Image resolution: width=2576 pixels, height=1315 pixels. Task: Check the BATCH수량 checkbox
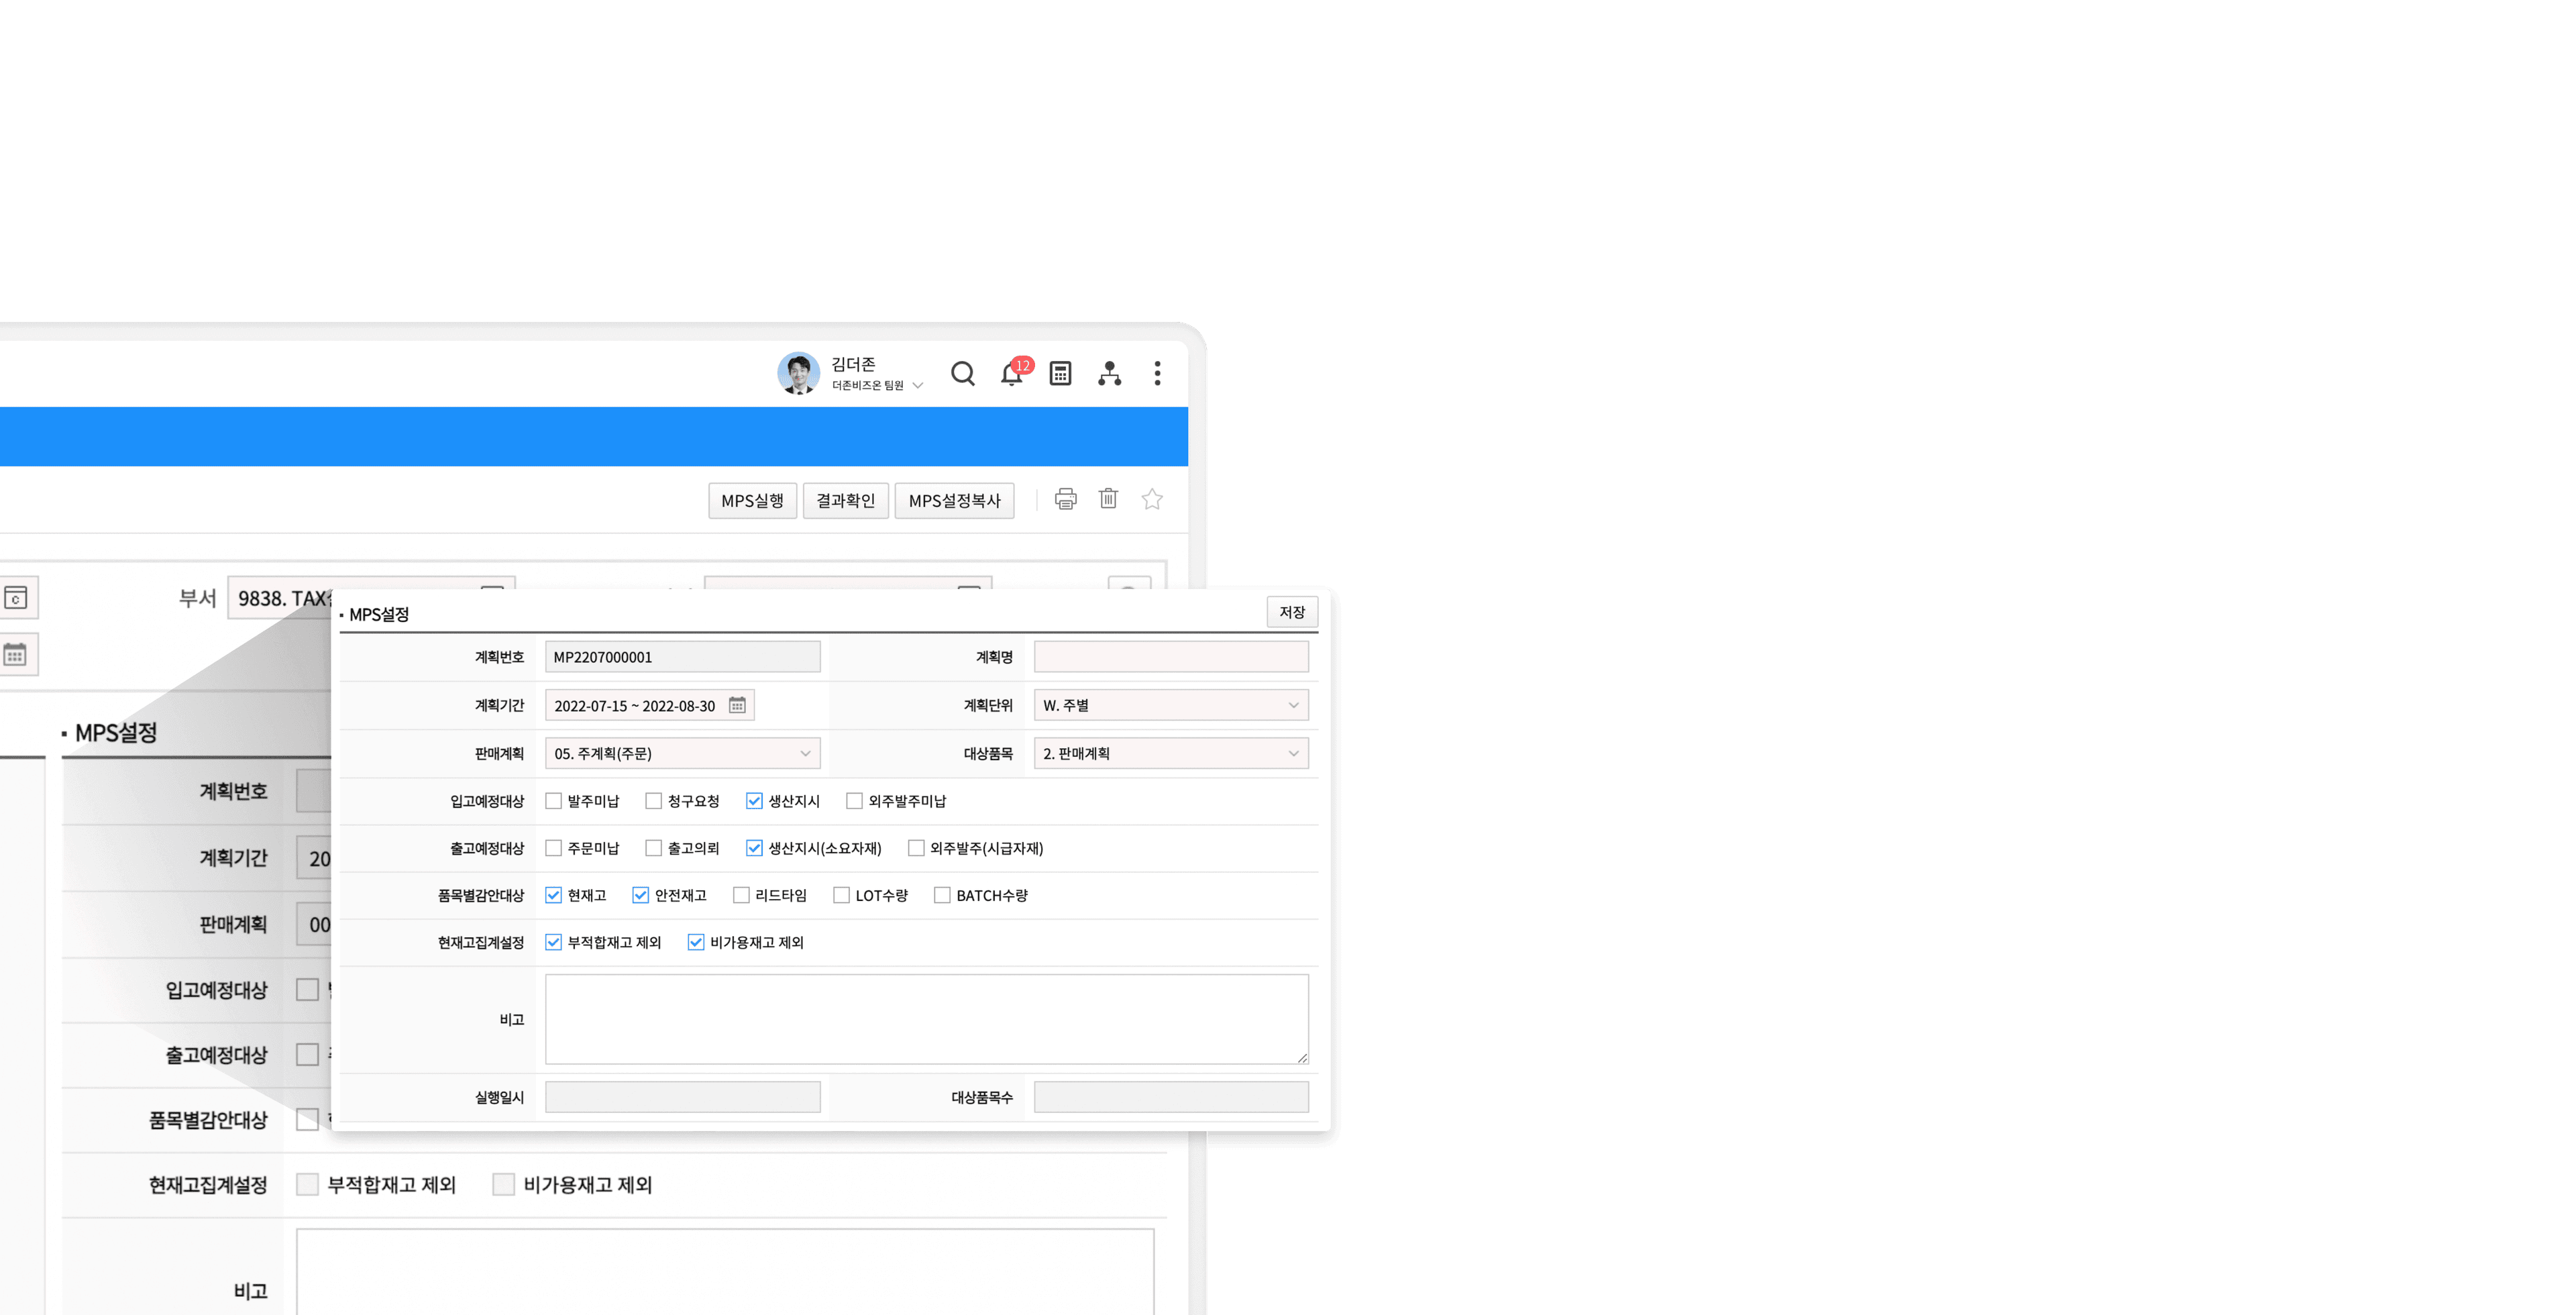click(x=942, y=895)
